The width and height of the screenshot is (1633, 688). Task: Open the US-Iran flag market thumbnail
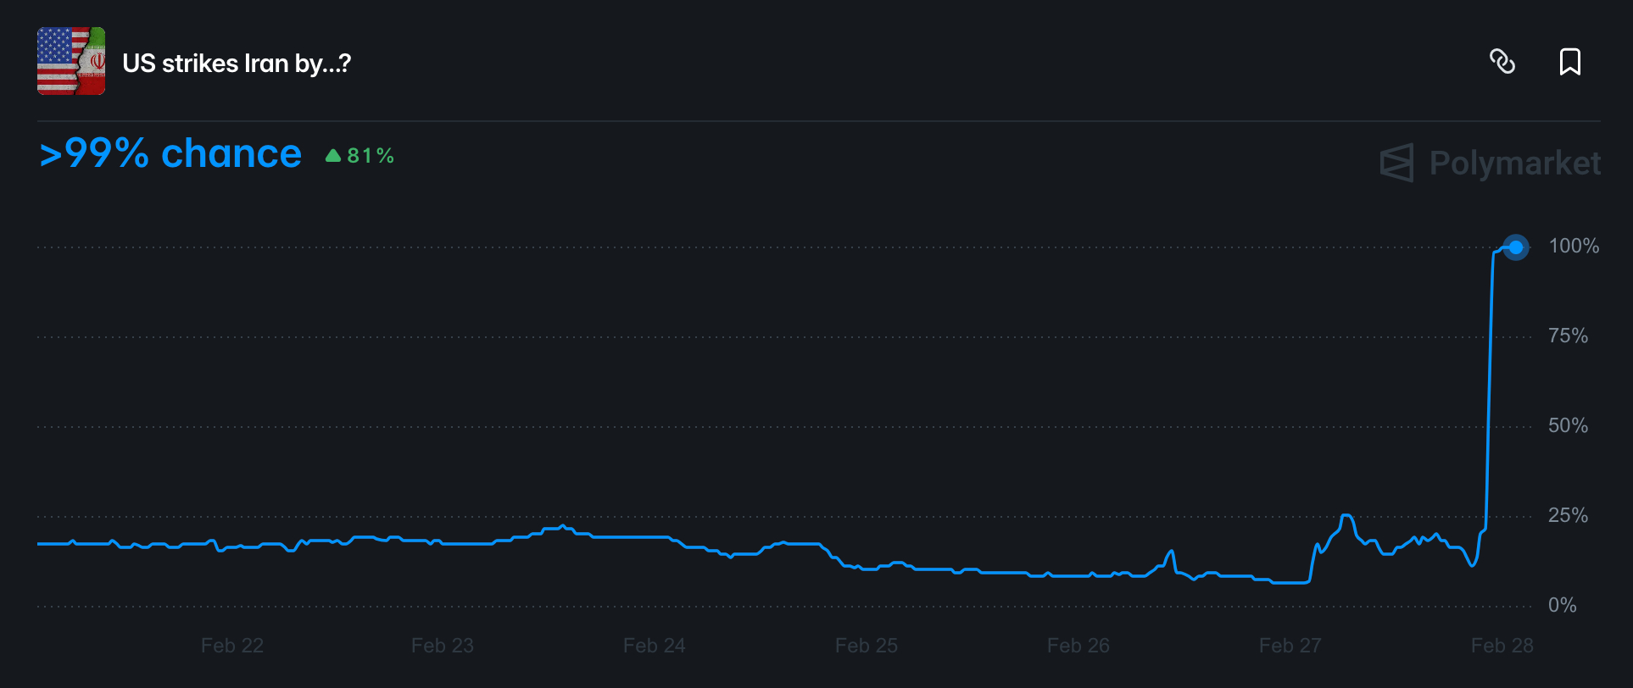(71, 61)
